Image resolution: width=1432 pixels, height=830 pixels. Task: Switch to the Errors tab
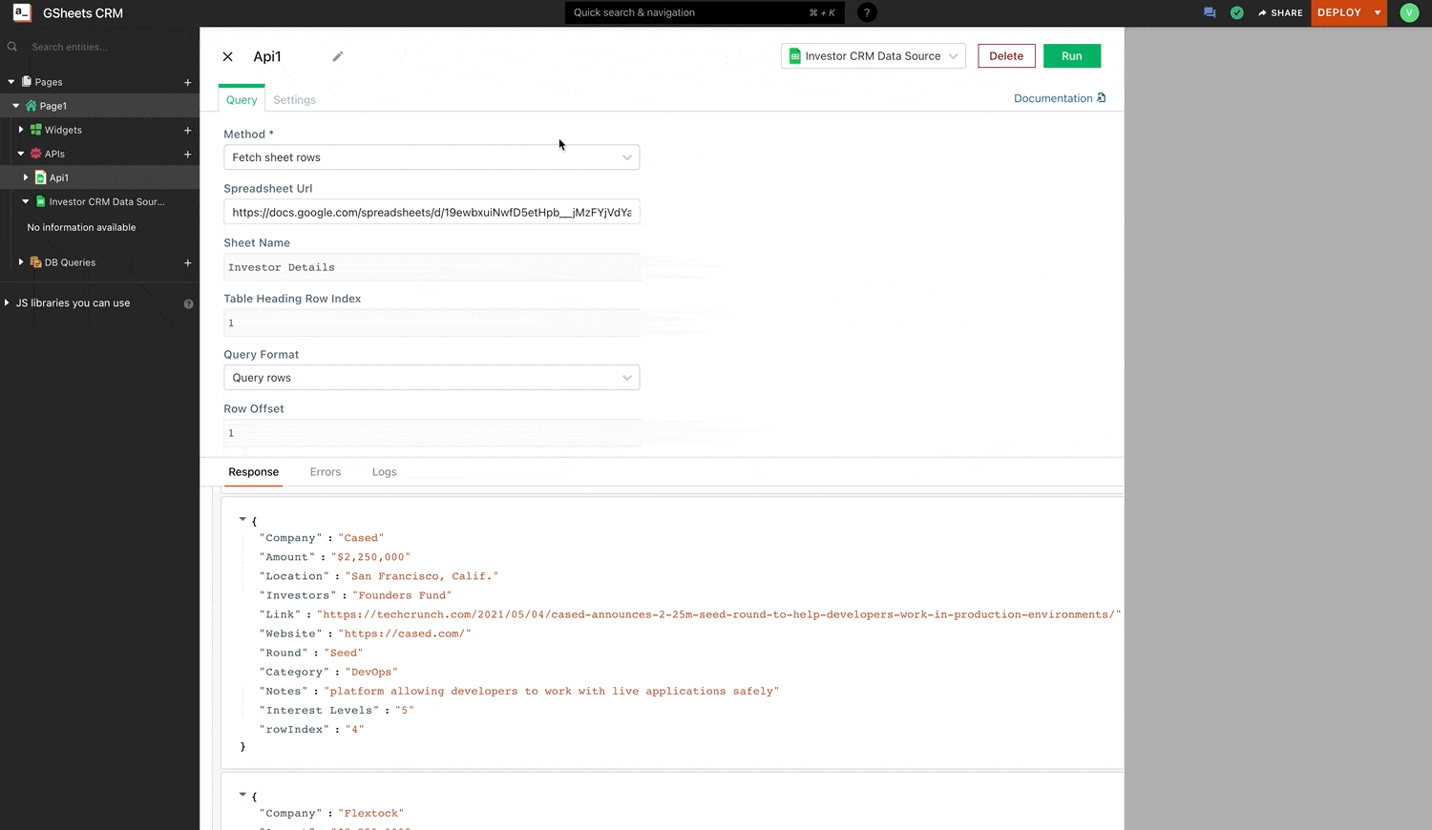click(x=325, y=472)
